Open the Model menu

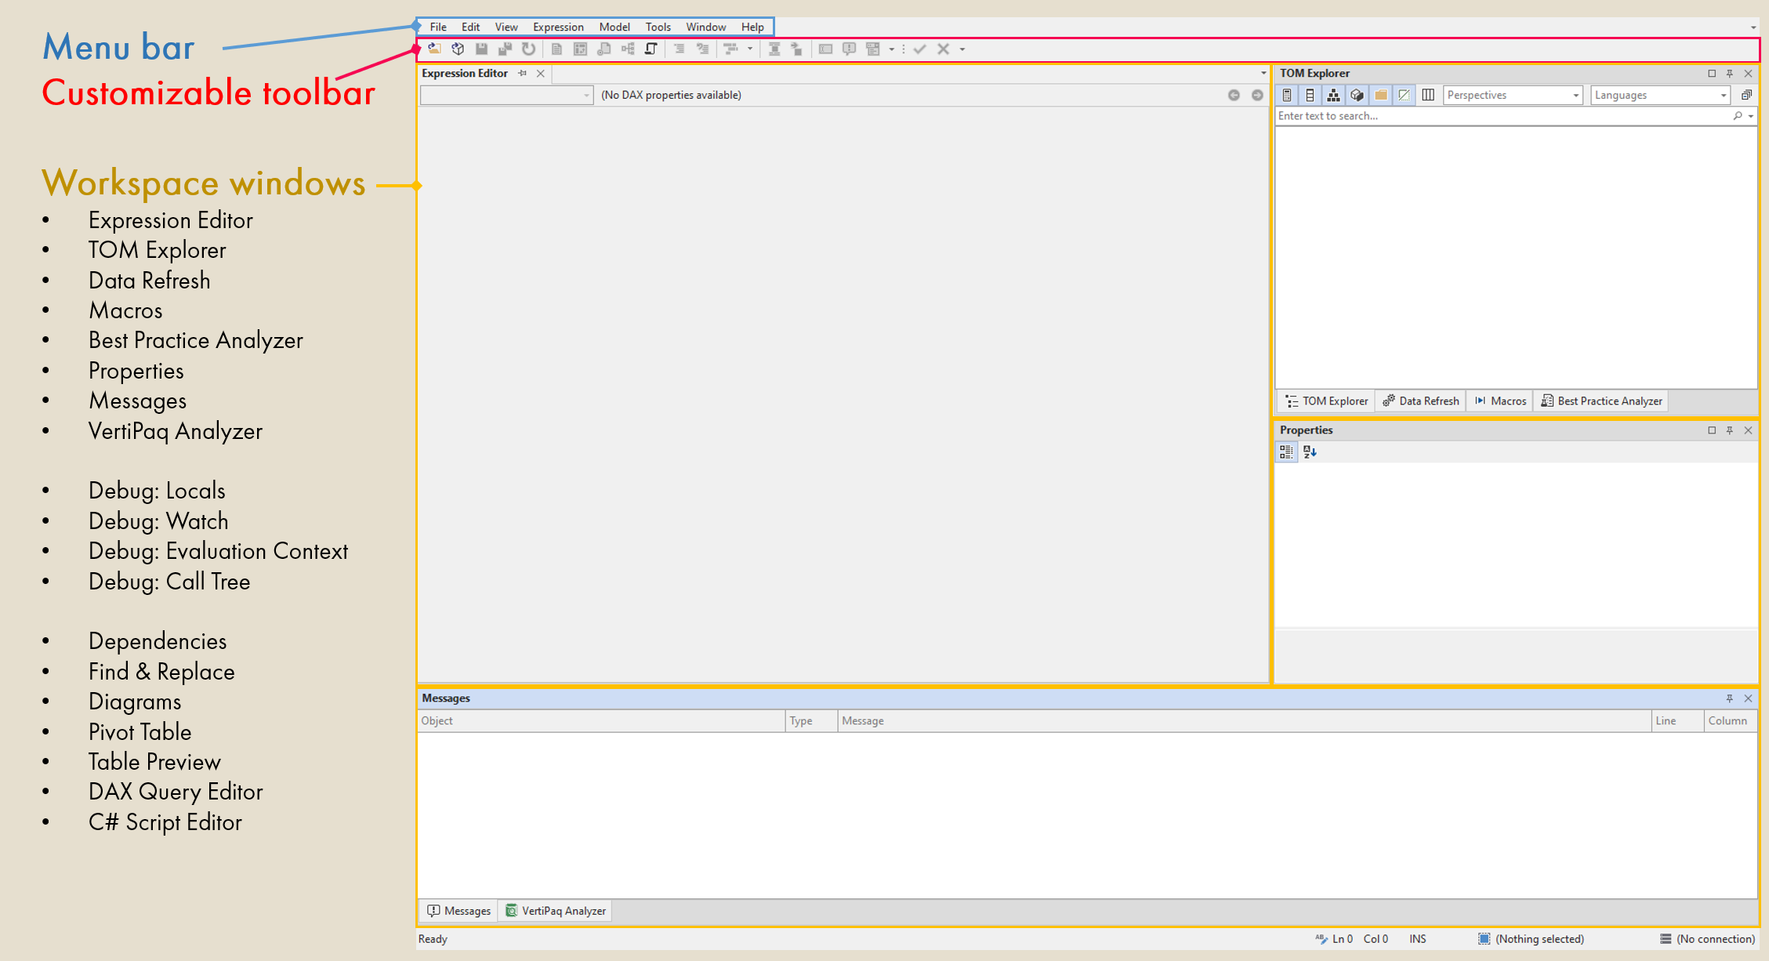point(614,26)
